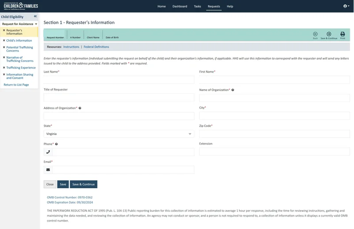This screenshot has height=229, width=354.
Task: Click the Save & Continue button below form
Action: click(x=84, y=184)
